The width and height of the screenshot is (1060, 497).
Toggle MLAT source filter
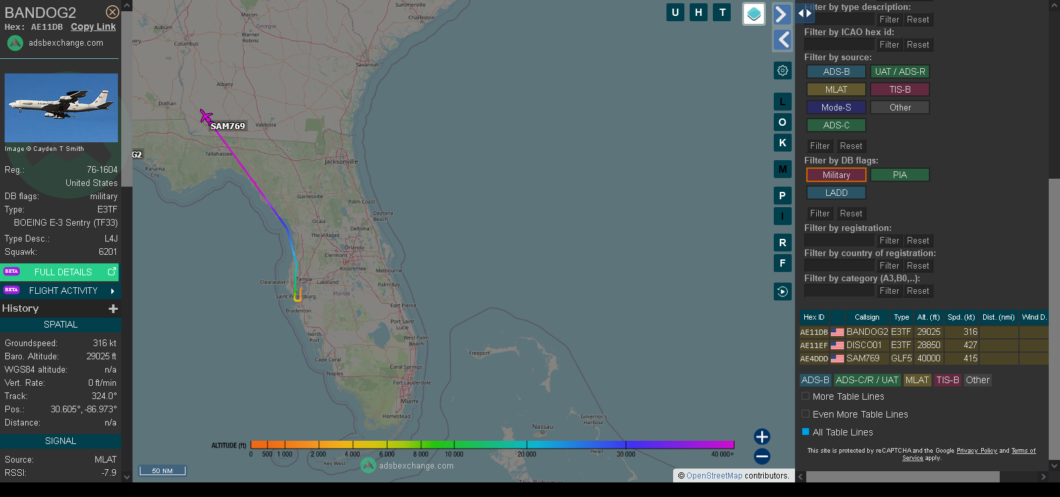coord(836,89)
